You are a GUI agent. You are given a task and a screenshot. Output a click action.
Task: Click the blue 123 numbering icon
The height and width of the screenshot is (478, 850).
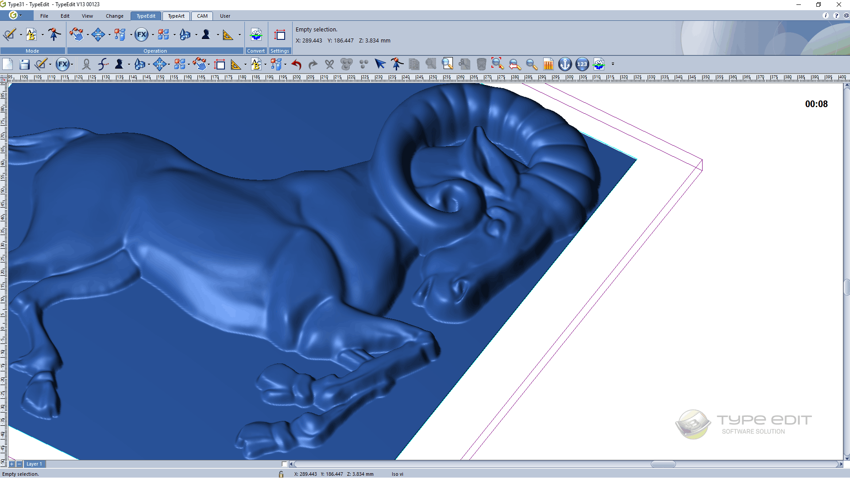coord(582,65)
